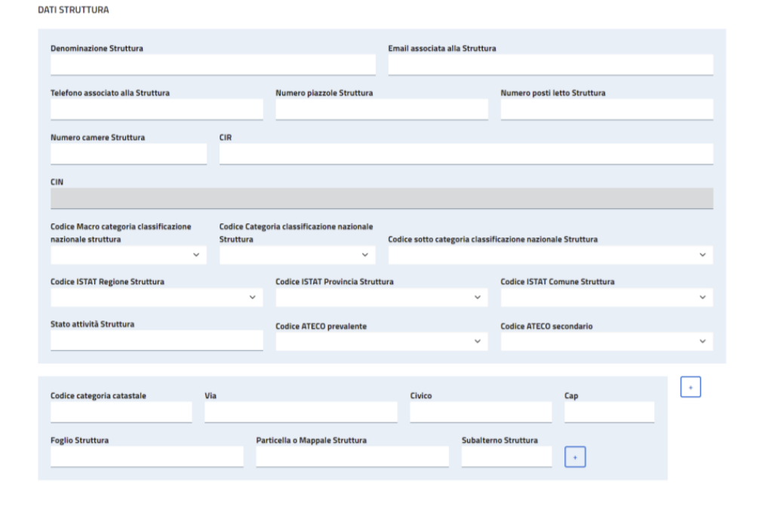Click the Codice categoria catastale field
Viewport: 759px width, 512px height.
(121, 412)
